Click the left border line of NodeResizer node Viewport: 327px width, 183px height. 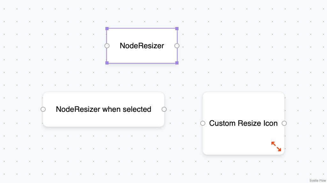107,55
